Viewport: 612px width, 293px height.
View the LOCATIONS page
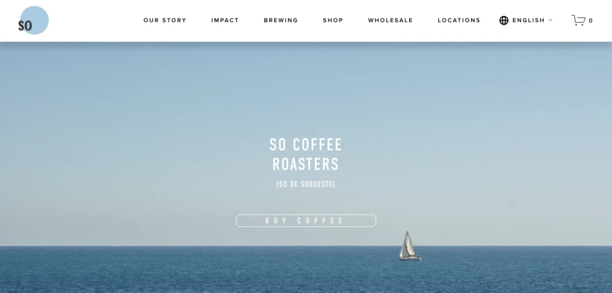pos(459,20)
